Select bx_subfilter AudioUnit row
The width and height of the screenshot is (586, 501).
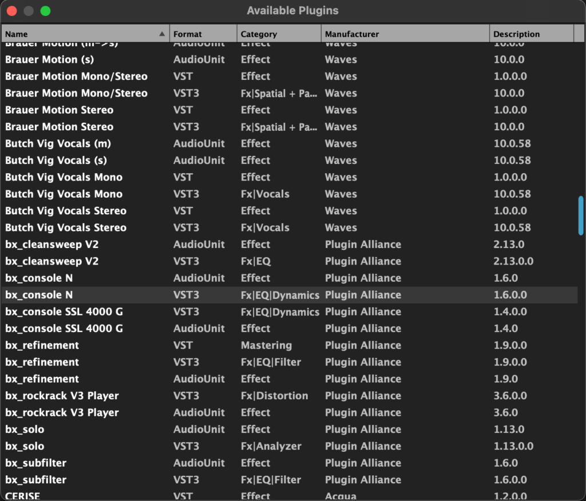pyautogui.click(x=290, y=463)
